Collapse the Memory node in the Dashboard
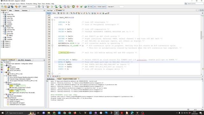 pos(4,82)
